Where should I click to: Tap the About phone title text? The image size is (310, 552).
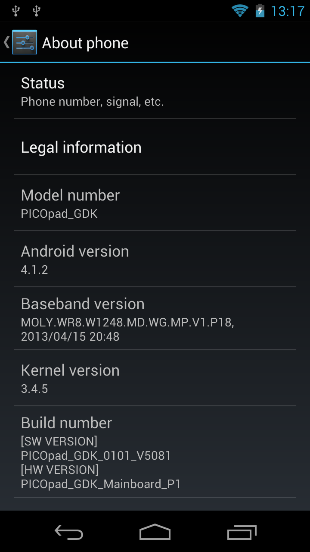85,43
